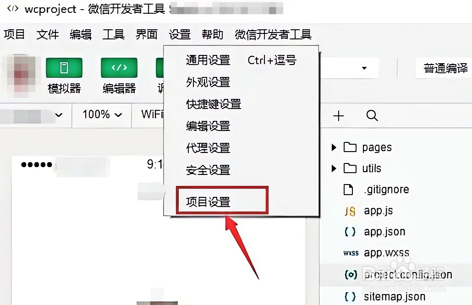Choose 通用设置 from settings menu

click(241, 60)
